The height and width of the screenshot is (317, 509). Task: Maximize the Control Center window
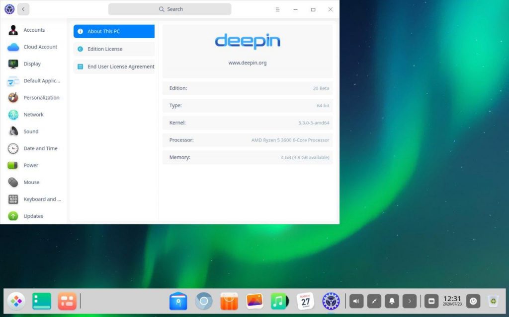tap(313, 9)
